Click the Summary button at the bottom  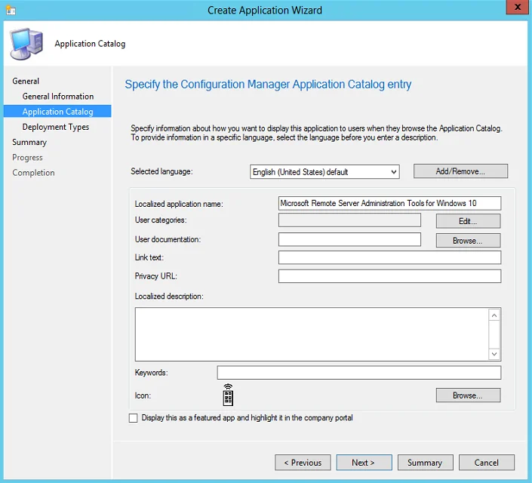(425, 463)
